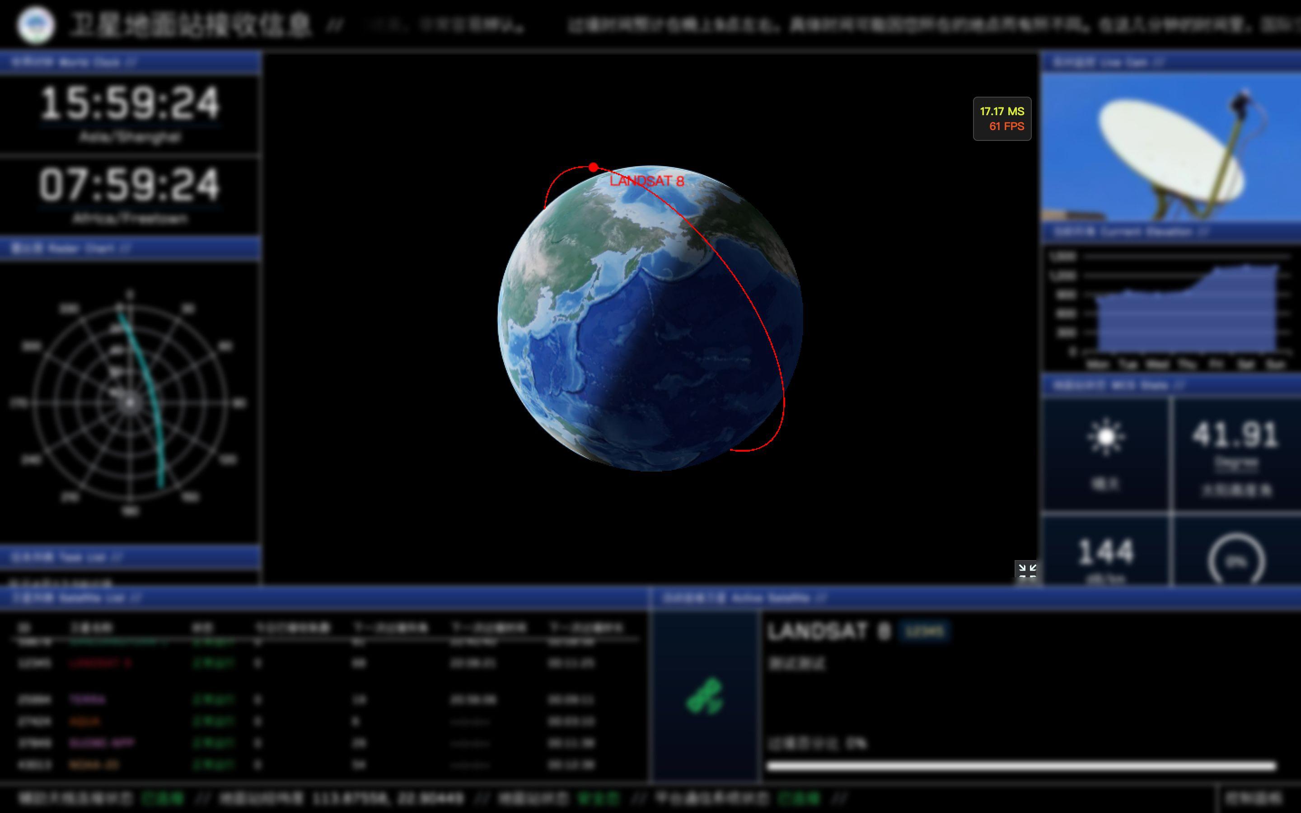Click the Radar Chart panel header

point(131,248)
